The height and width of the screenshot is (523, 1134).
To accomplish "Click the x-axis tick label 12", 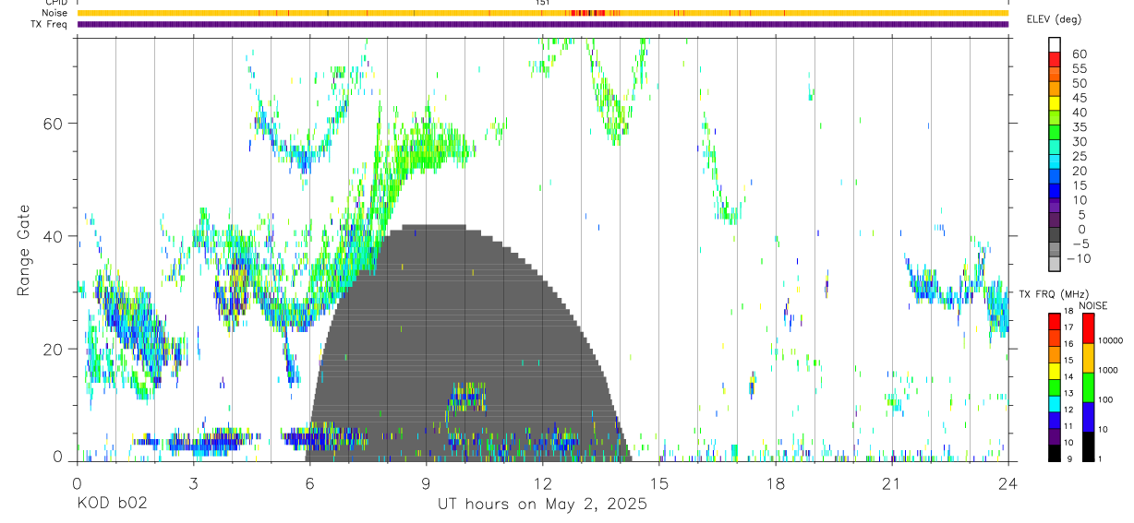I will click(x=543, y=482).
